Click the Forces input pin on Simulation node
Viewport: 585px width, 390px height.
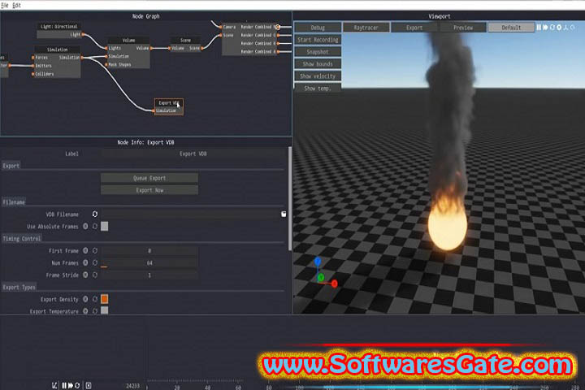click(x=33, y=58)
